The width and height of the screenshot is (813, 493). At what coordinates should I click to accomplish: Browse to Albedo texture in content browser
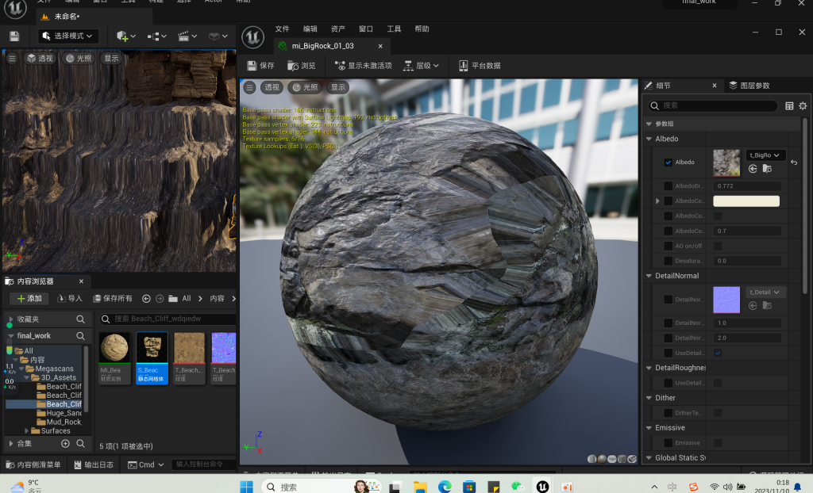(768, 169)
